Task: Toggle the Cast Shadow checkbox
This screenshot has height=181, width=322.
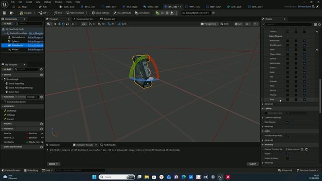Action: pyautogui.click(x=288, y=122)
